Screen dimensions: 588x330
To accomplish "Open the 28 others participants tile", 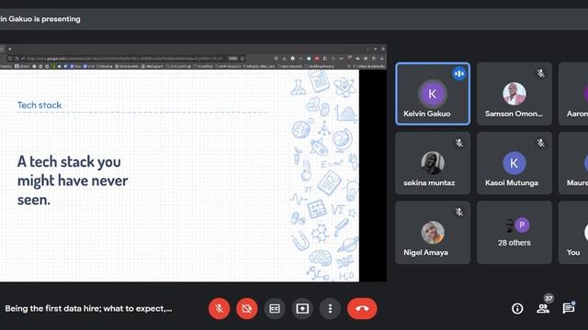I will (514, 232).
